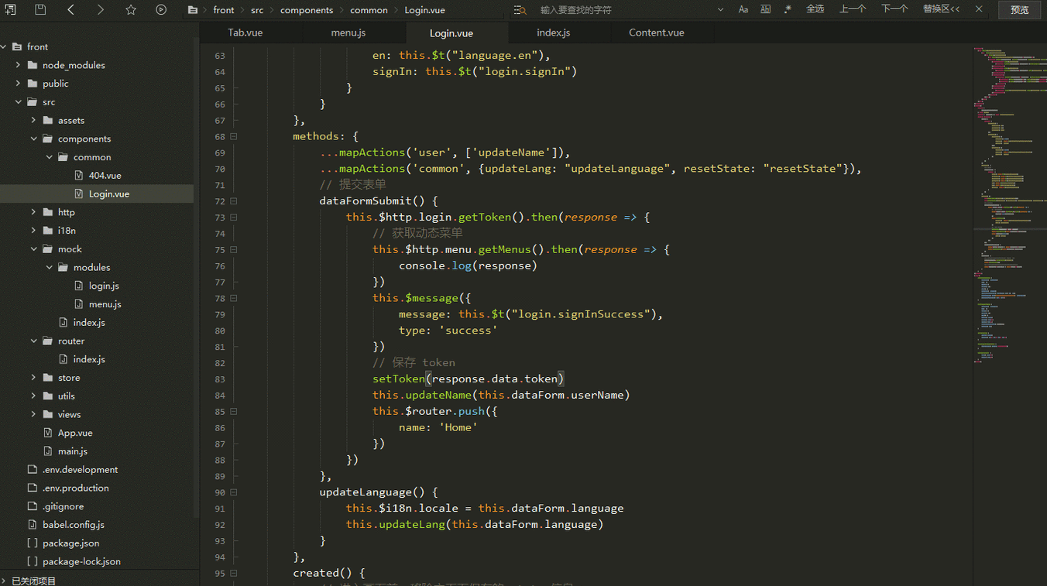This screenshot has height=586, width=1047.
Task: Click the star bookmark icon
Action: tap(131, 10)
